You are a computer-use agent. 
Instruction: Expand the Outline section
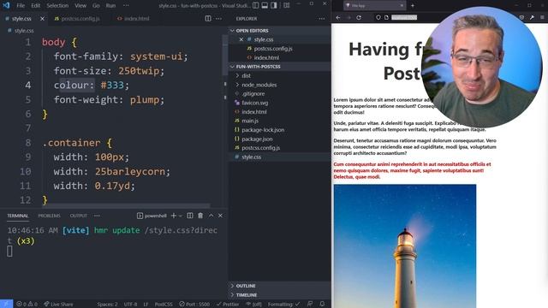[x=246, y=286]
